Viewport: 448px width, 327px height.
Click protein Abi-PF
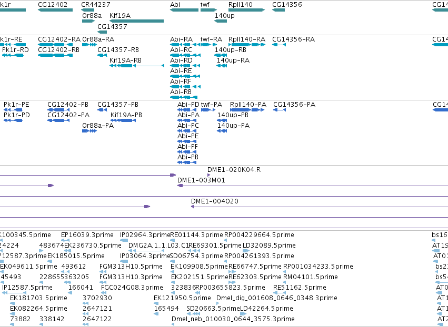(187, 152)
